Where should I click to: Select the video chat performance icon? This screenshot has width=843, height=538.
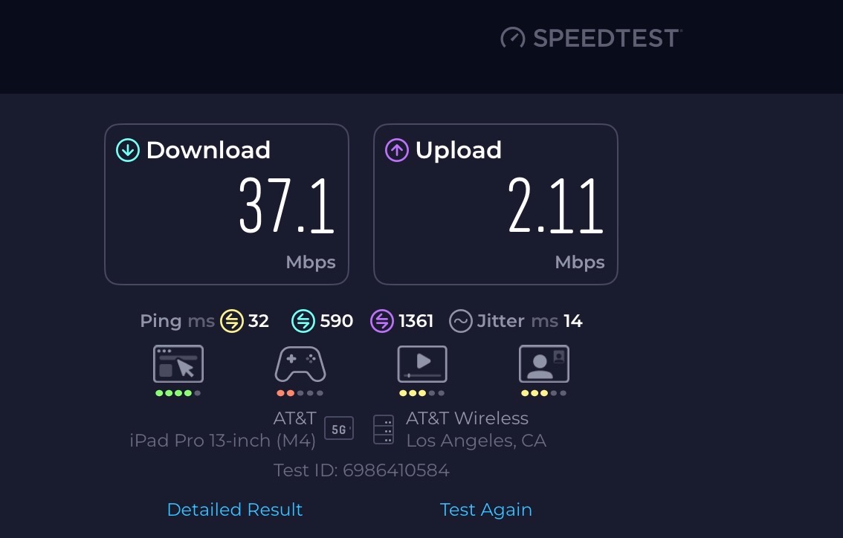[x=543, y=363]
